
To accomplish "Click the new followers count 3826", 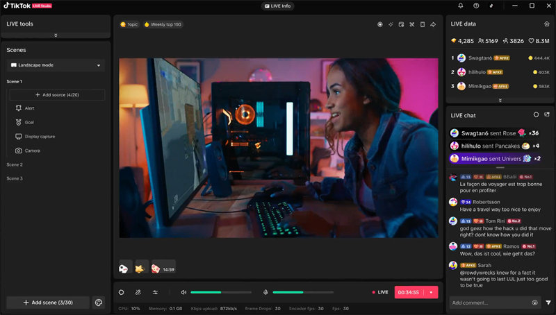I will pyautogui.click(x=514, y=41).
